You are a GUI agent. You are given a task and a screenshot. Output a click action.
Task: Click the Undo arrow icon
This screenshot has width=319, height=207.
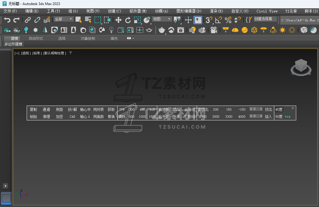(x=7, y=20)
